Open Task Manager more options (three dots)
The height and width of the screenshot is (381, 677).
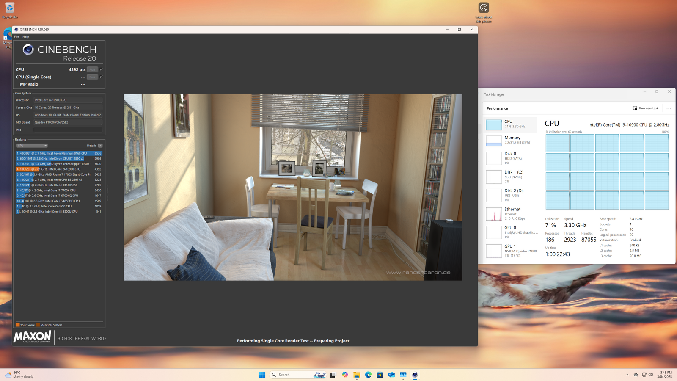(669, 108)
